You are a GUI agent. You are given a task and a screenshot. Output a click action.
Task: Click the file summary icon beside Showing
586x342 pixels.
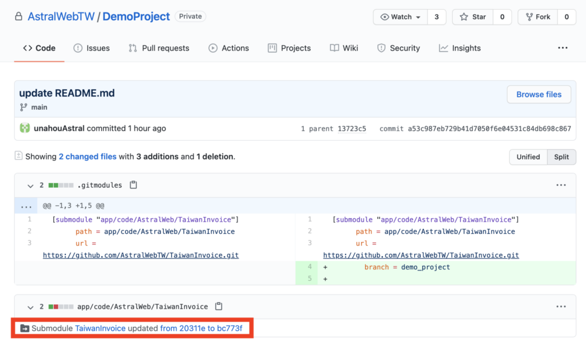[x=19, y=156]
